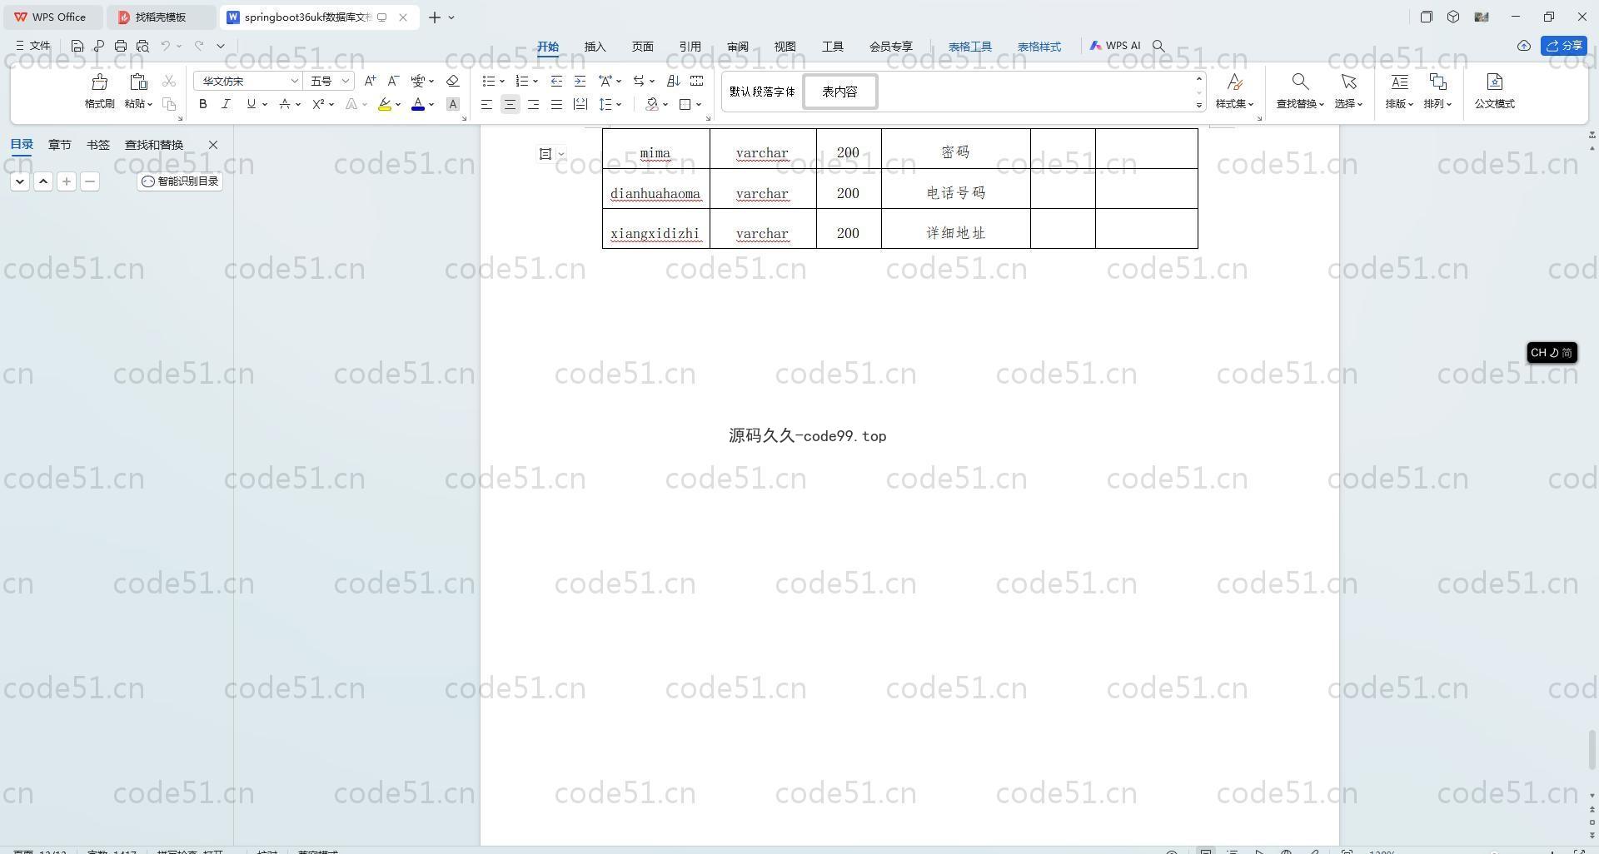
Task: Click the WPS AI button
Action: (1115, 46)
